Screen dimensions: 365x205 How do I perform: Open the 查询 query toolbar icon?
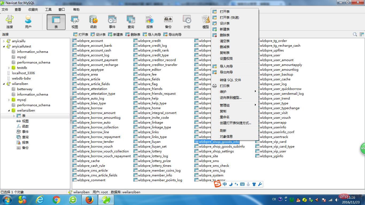point(131,22)
